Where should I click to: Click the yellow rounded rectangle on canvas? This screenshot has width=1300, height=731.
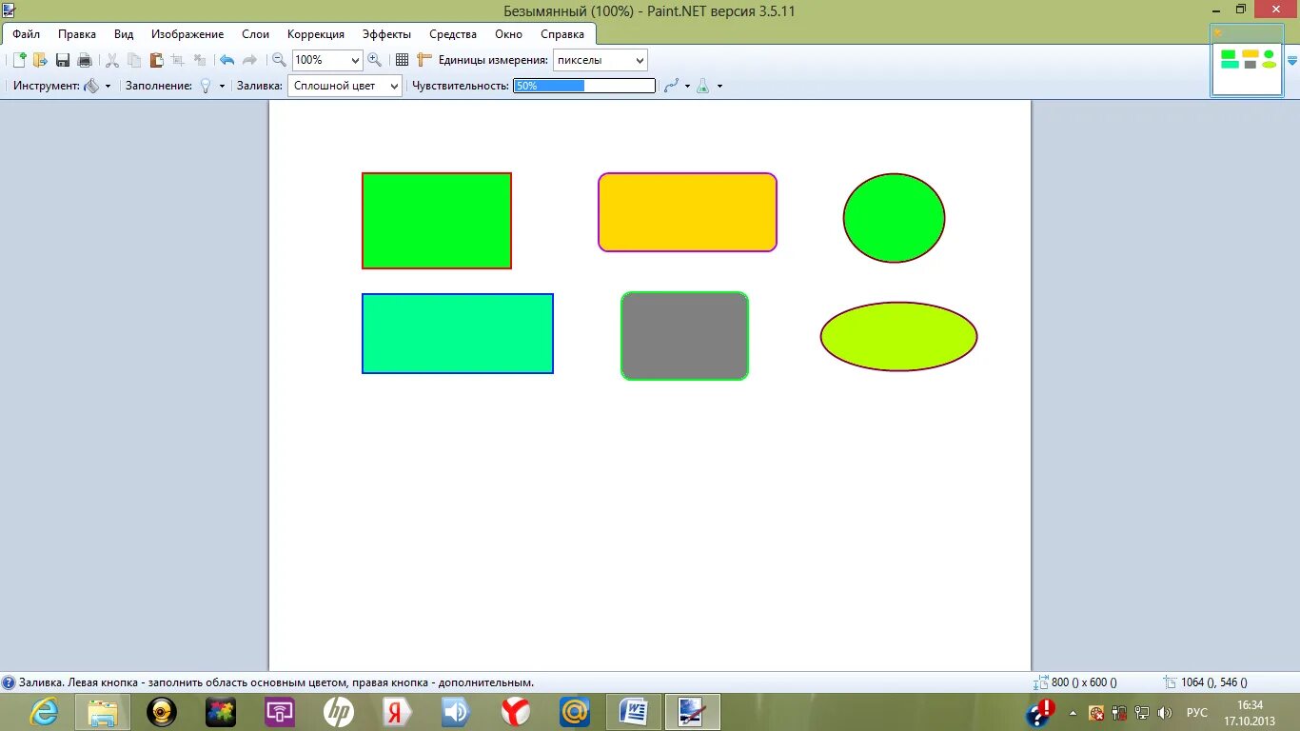tap(687, 212)
